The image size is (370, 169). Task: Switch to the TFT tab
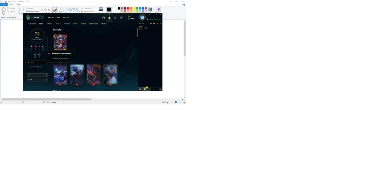[58, 17]
